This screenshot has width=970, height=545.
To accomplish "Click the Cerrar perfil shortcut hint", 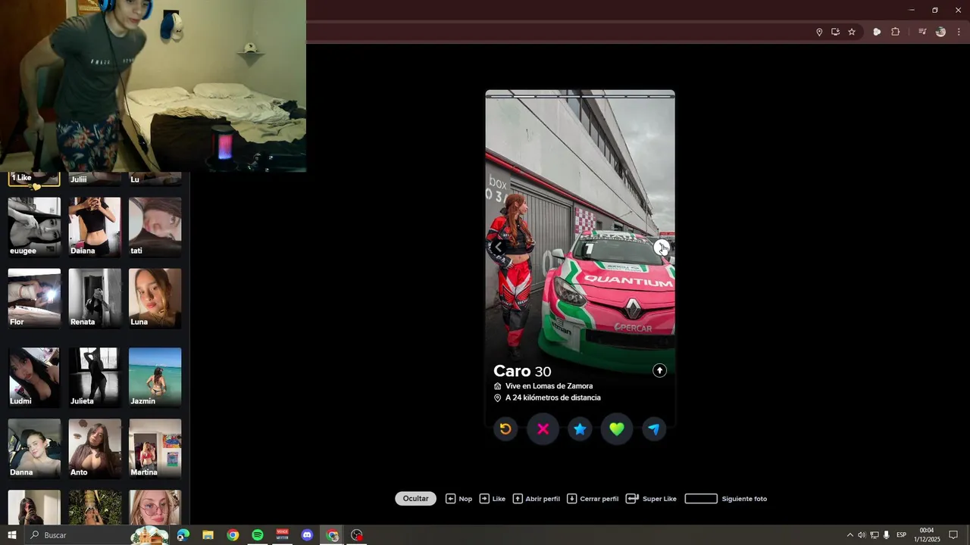I will tap(593, 499).
